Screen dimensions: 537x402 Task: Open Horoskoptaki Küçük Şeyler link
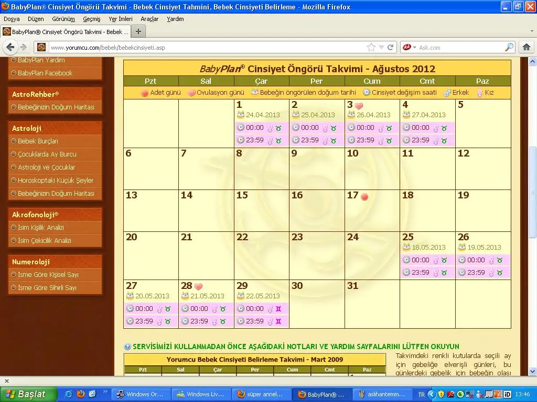click(x=56, y=180)
